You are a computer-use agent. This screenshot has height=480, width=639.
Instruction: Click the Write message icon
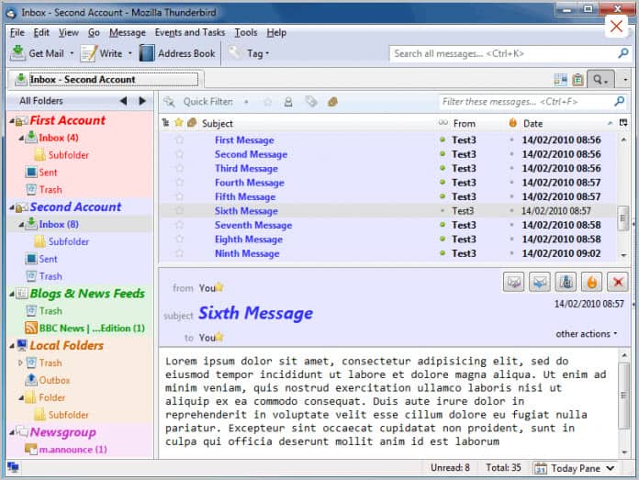88,53
